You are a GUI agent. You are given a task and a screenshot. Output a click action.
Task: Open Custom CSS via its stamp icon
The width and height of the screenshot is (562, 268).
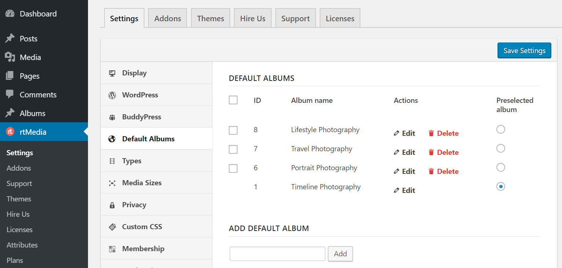(112, 226)
